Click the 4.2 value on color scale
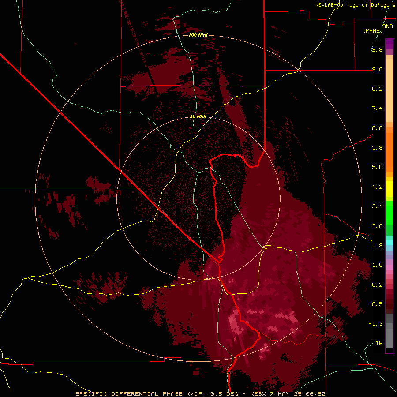 [x=377, y=187]
